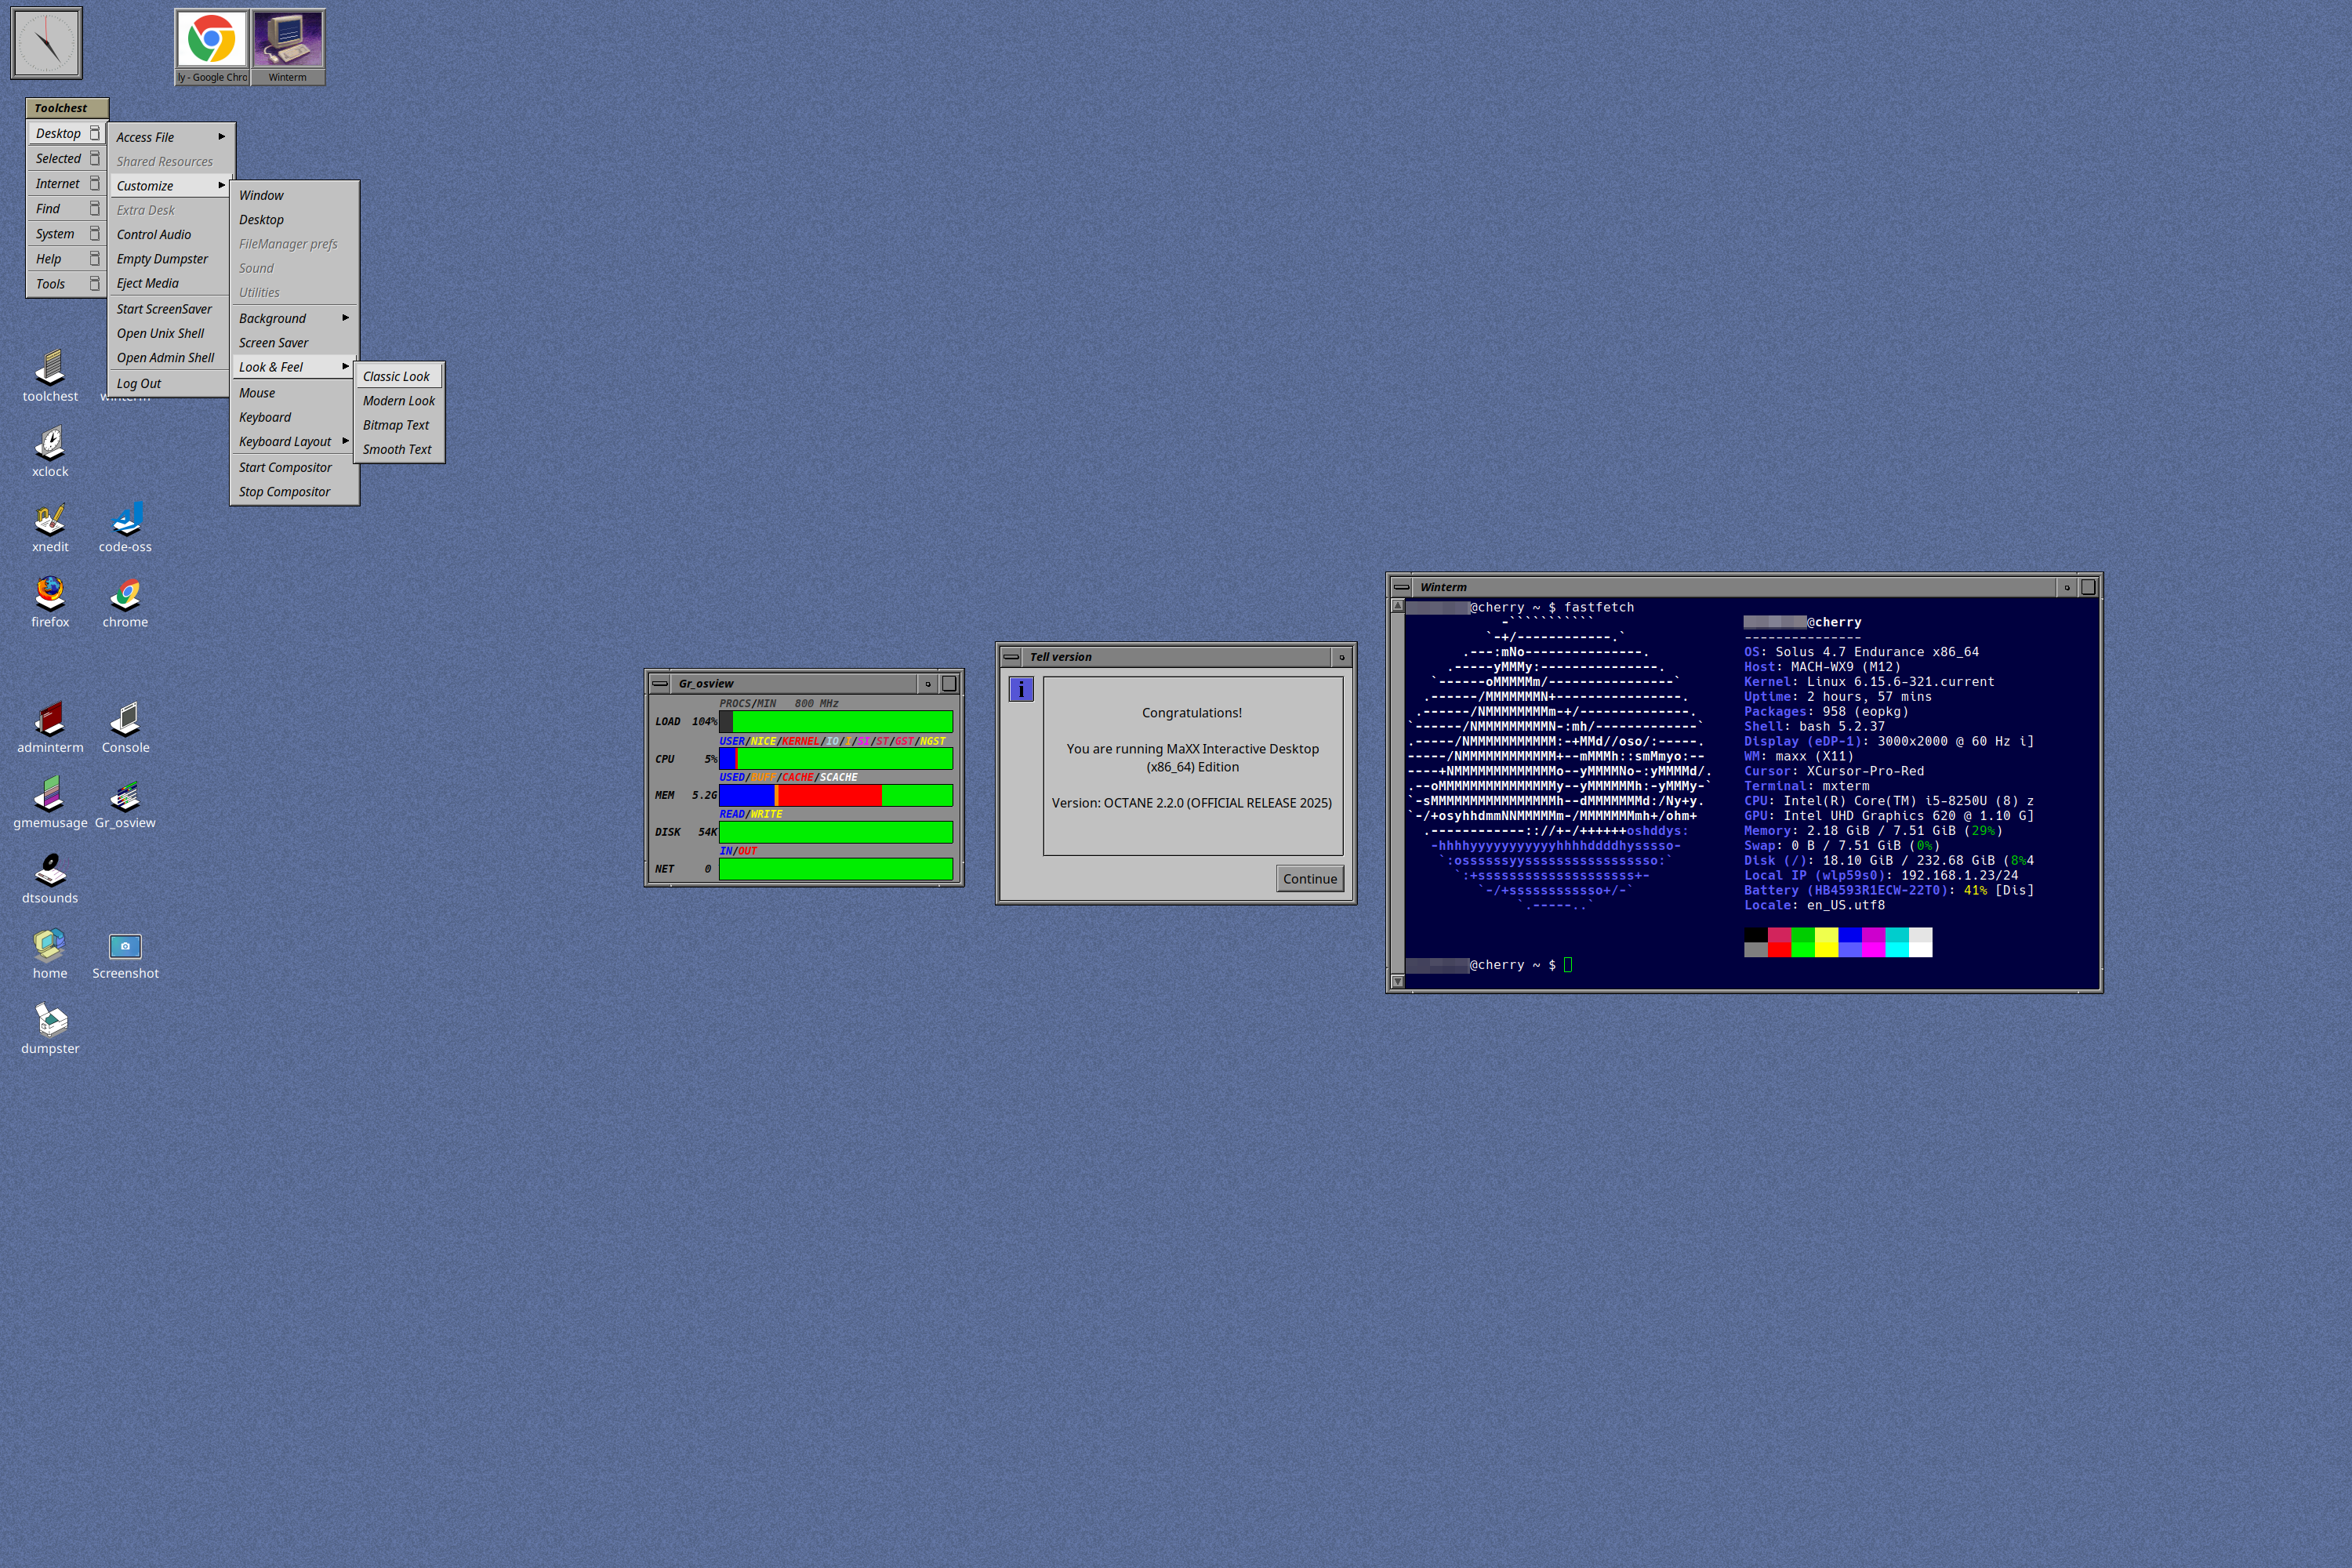
Task: Click the analog clock widget
Action: (x=46, y=43)
